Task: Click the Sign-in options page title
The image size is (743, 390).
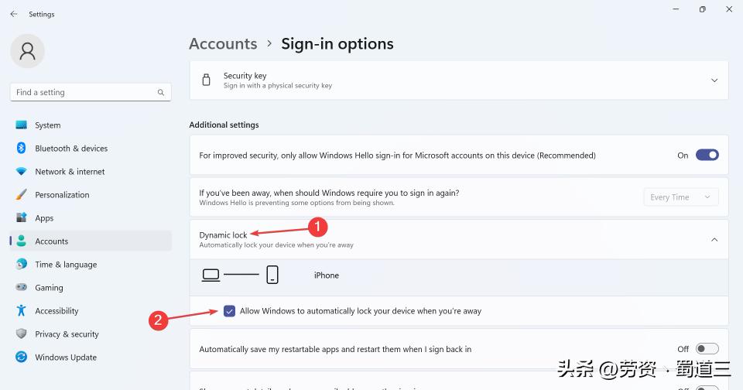Action: tap(337, 43)
